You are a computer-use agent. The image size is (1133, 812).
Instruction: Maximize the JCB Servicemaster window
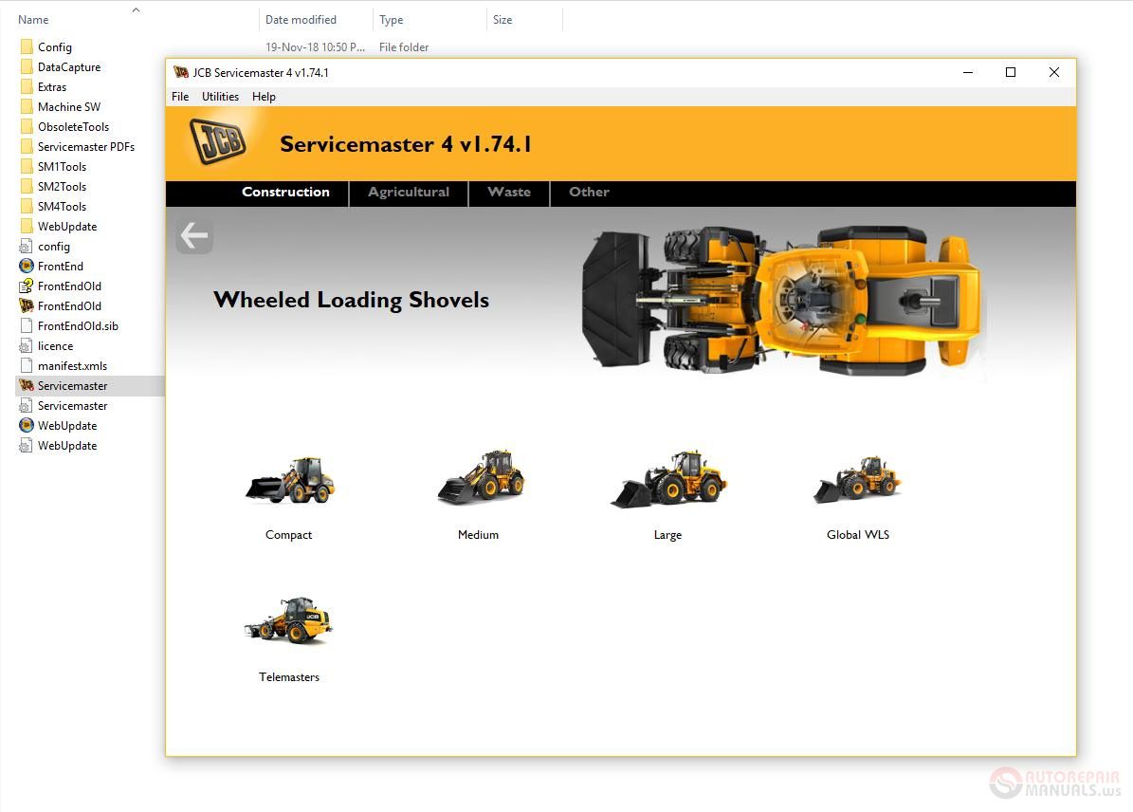point(1011,72)
